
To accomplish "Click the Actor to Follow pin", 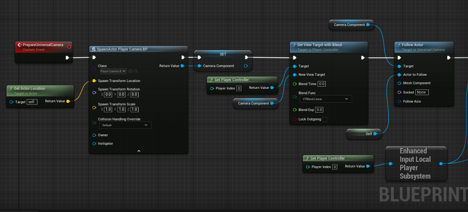I will point(399,75).
